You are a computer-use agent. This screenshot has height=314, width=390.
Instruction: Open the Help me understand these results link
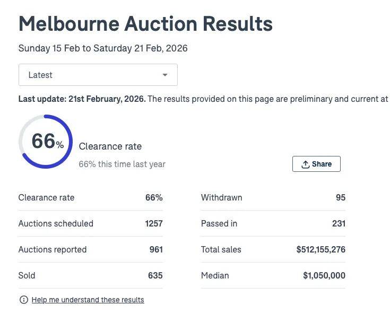click(x=88, y=300)
